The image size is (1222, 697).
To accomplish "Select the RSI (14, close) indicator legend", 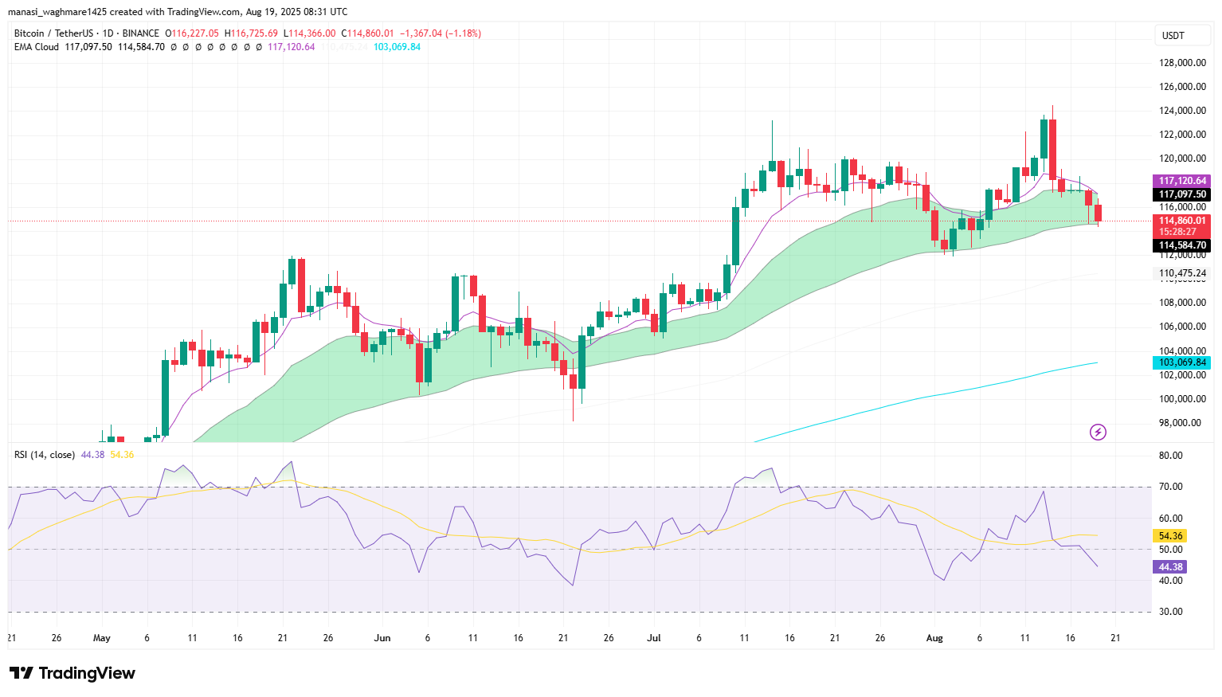I will tap(45, 455).
